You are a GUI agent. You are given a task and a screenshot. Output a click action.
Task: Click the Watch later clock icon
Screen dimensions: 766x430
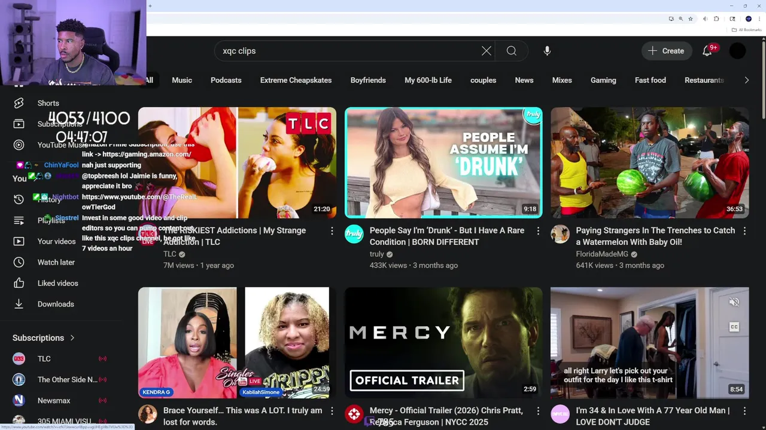tap(19, 262)
